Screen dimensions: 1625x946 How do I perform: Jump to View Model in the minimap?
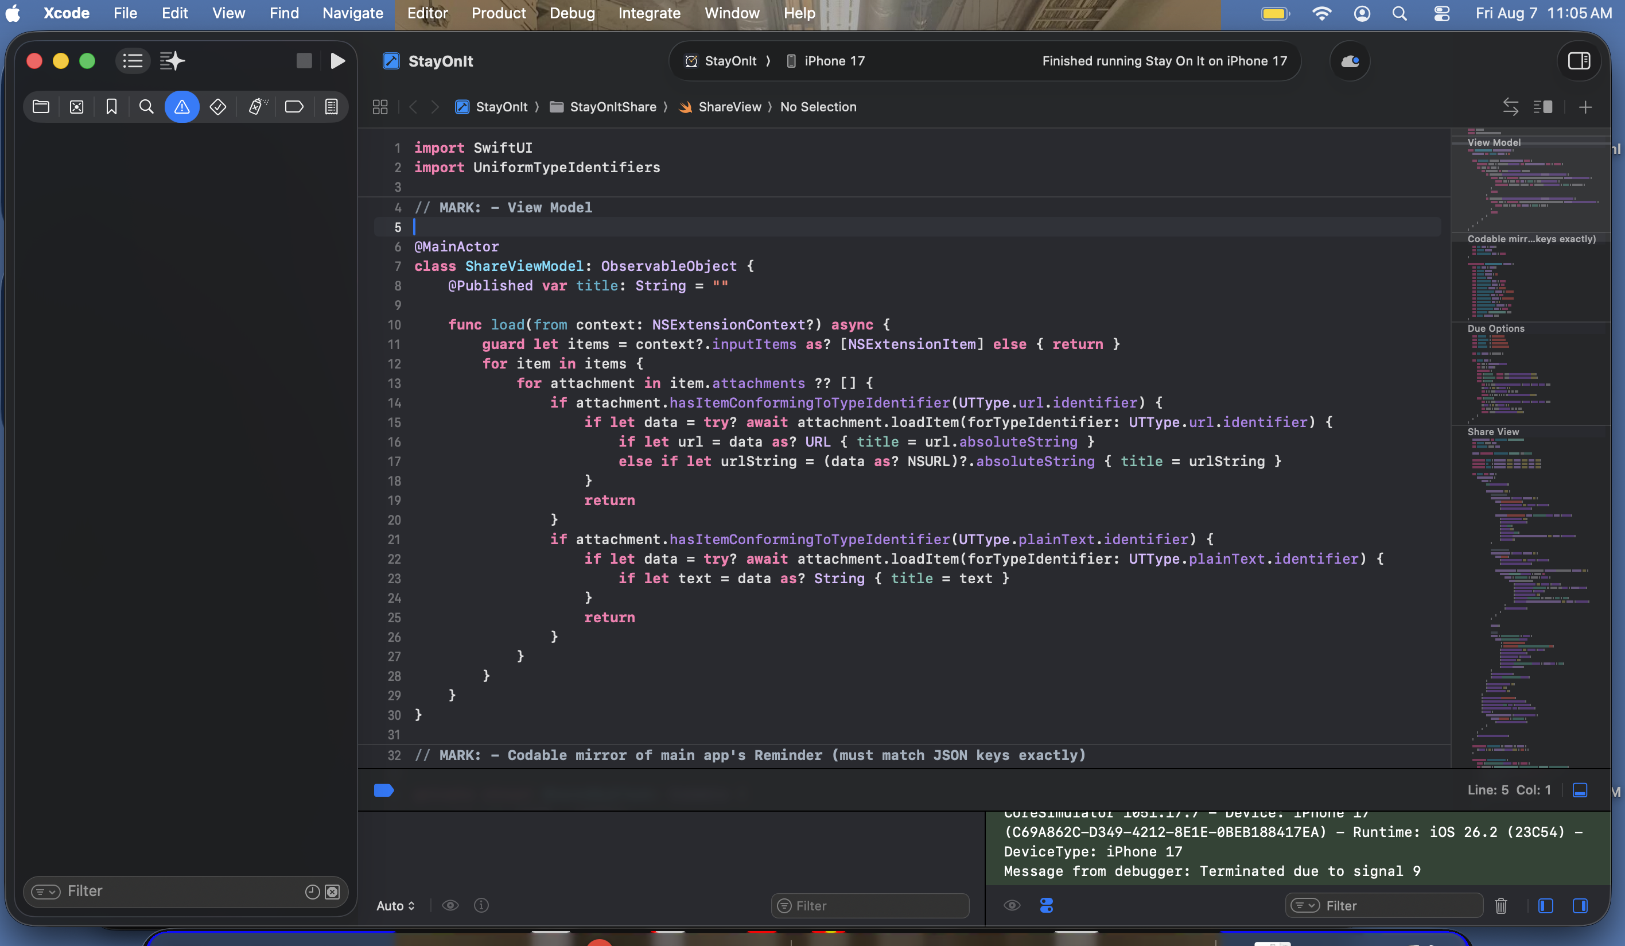[x=1494, y=142]
